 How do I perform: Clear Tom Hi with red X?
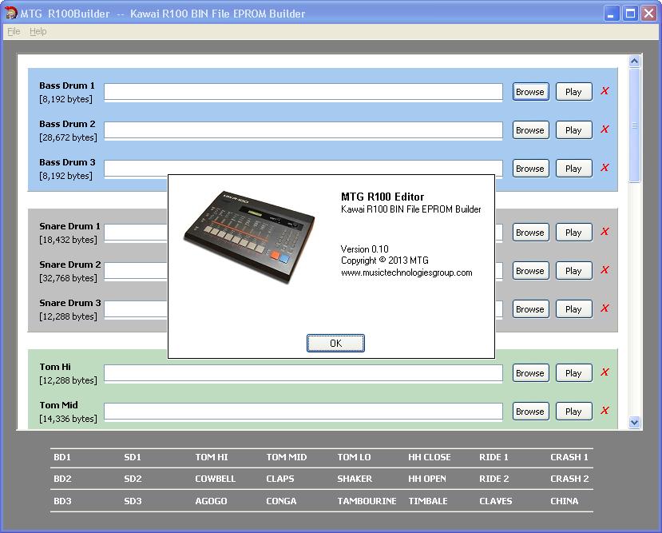(x=605, y=372)
